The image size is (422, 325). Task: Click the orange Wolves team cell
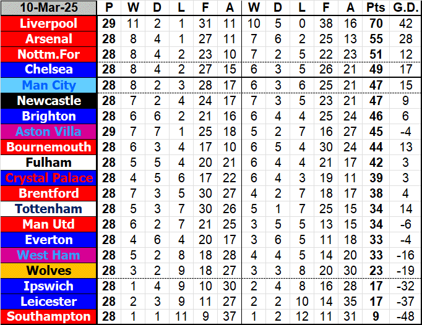(49, 271)
